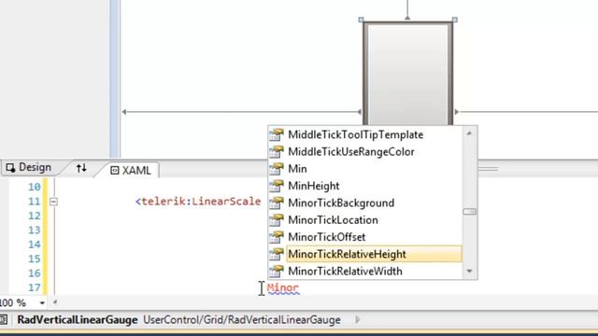Swap the Design and XAML panes
This screenshot has width=598, height=336.
point(81,168)
